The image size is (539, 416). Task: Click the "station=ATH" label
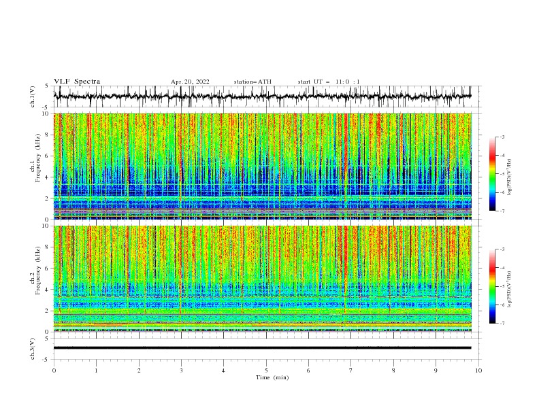(x=252, y=82)
